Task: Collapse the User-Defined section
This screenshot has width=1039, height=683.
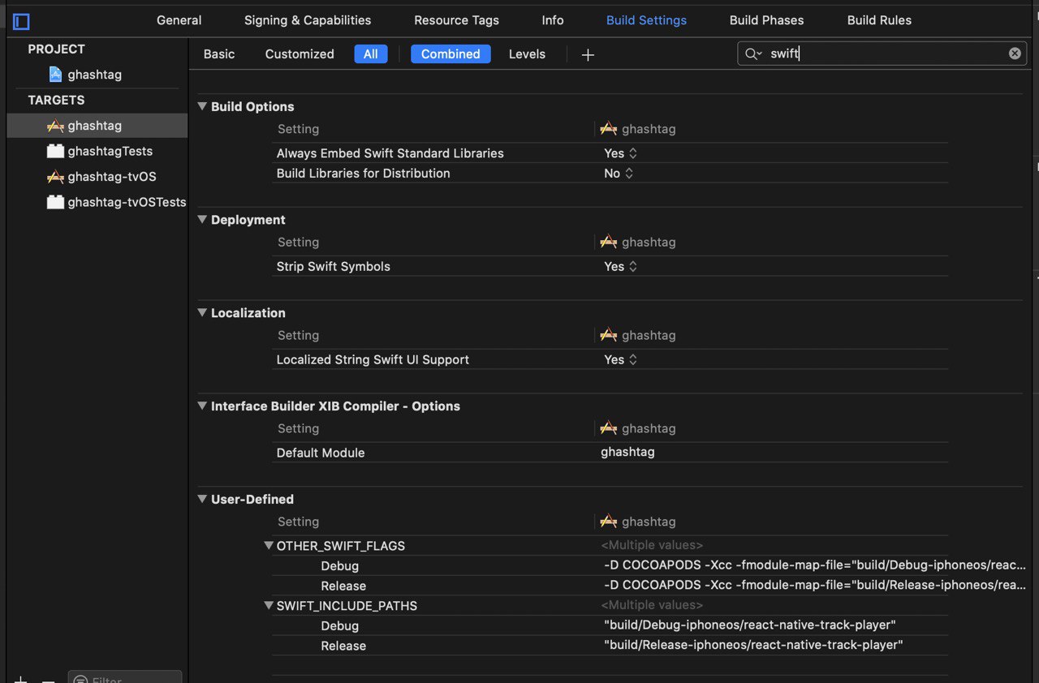Action: point(202,499)
